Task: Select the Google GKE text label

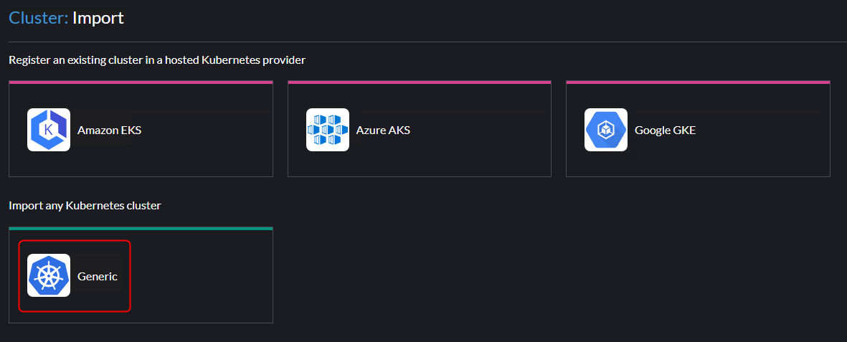Action: click(x=665, y=130)
